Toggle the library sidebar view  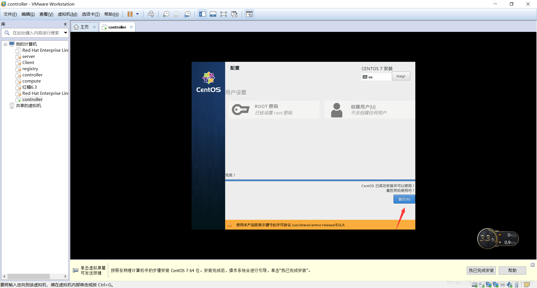pos(202,14)
